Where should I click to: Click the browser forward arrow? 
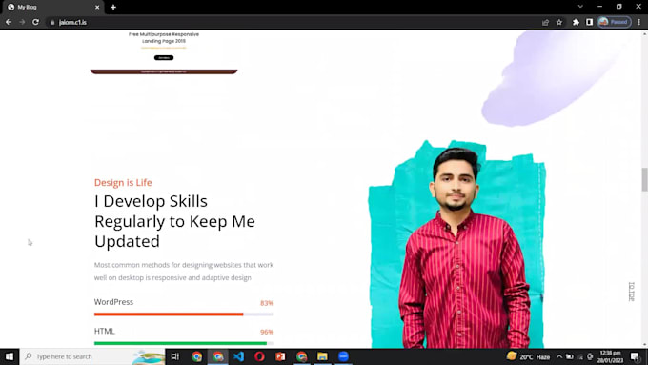pos(22,22)
